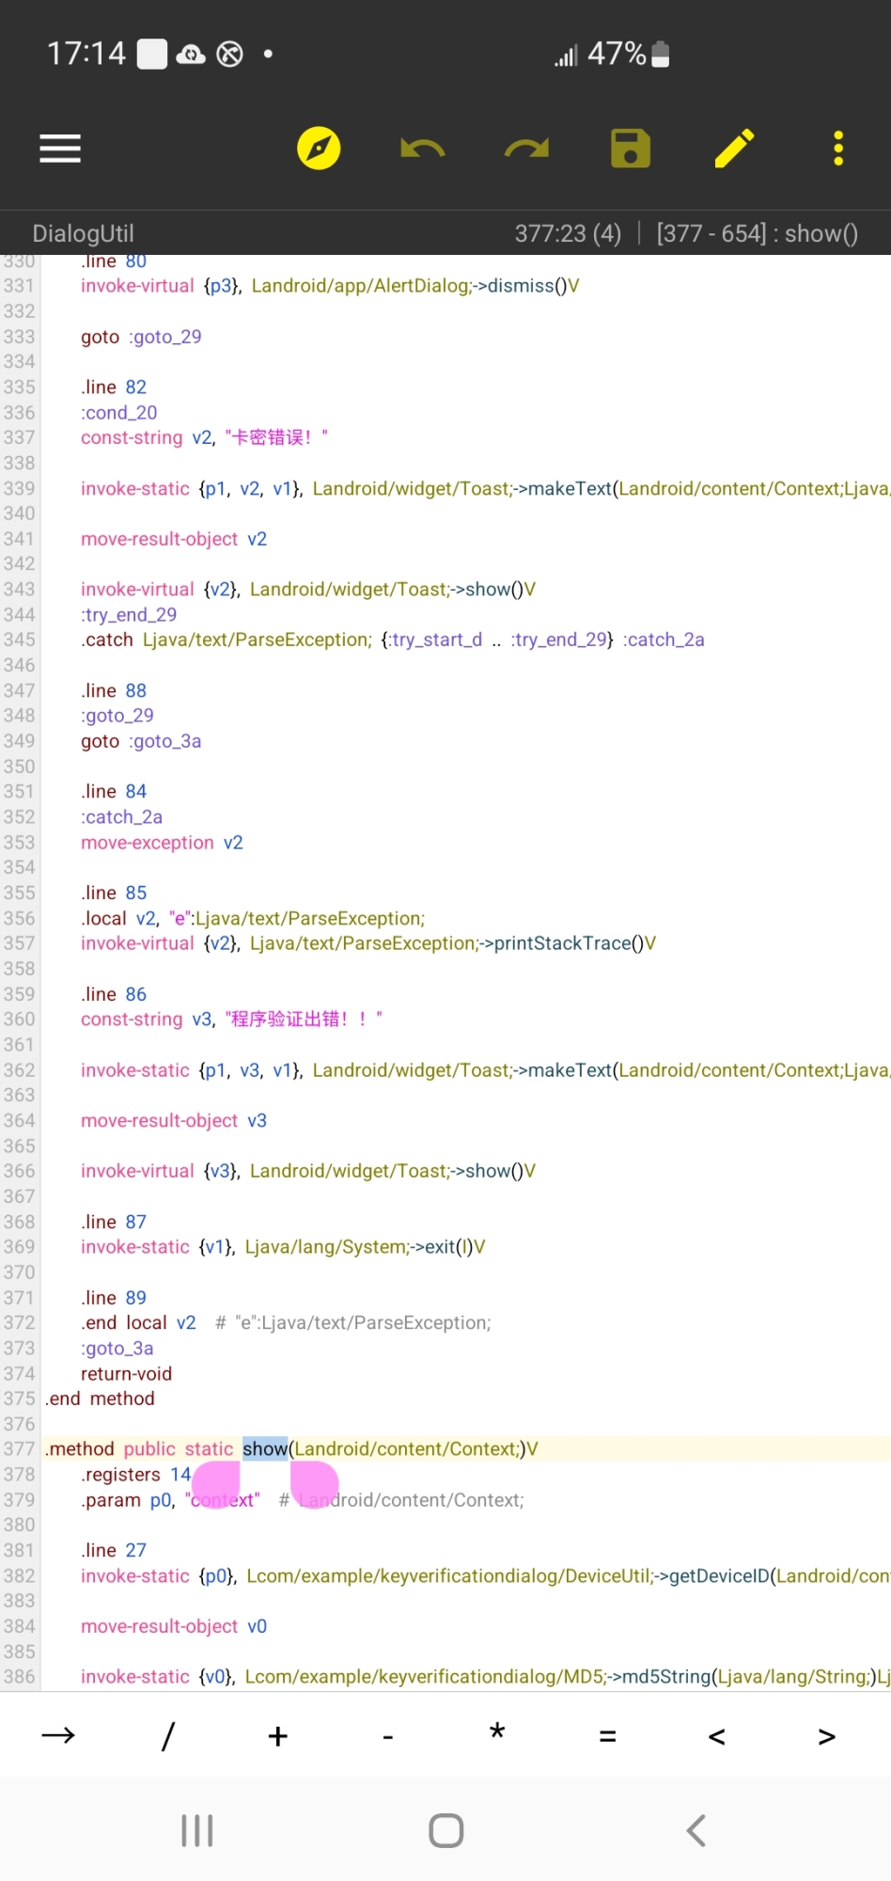Tap the right pink selection handle
The width and height of the screenshot is (891, 1881).
click(x=314, y=1485)
